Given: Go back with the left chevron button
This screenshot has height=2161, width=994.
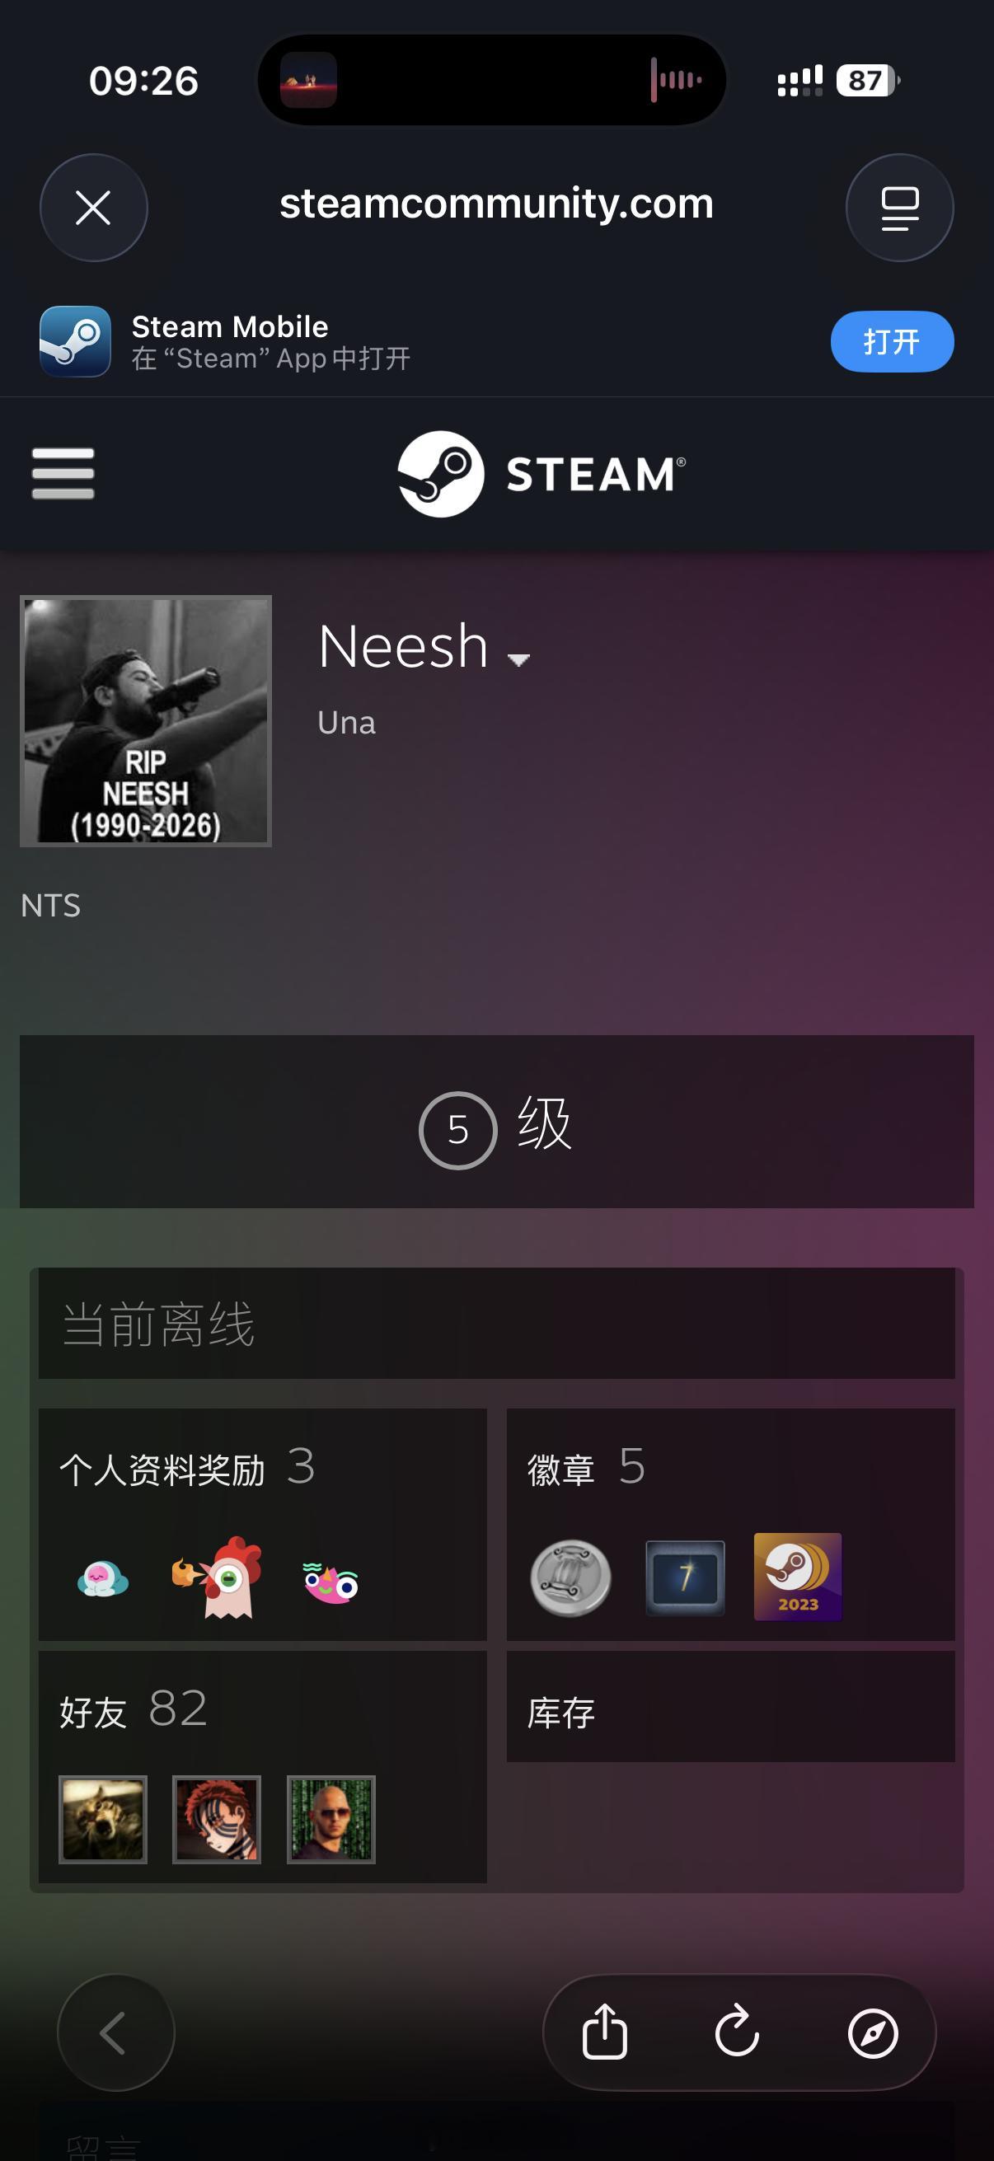Looking at the screenshot, I should pos(115,2032).
